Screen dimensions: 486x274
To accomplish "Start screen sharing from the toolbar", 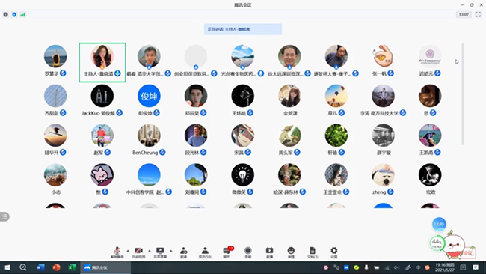I will coord(160,252).
